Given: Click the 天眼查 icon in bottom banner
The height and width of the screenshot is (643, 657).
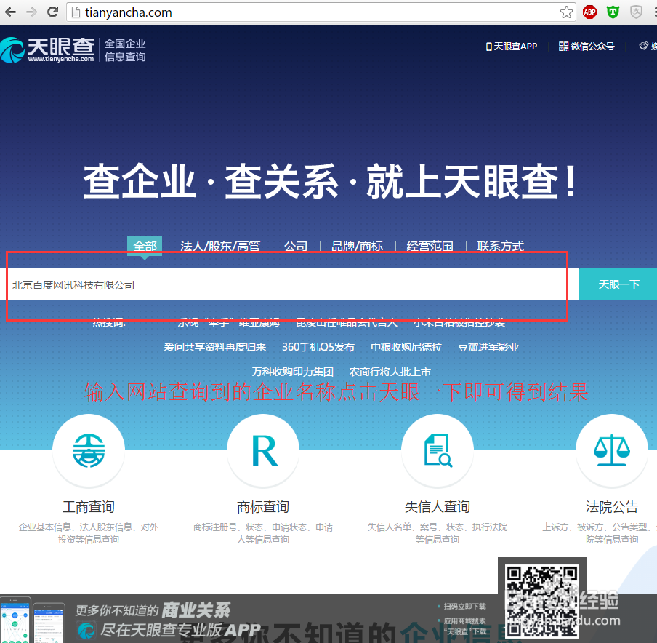Looking at the screenshot, I should [x=86, y=631].
